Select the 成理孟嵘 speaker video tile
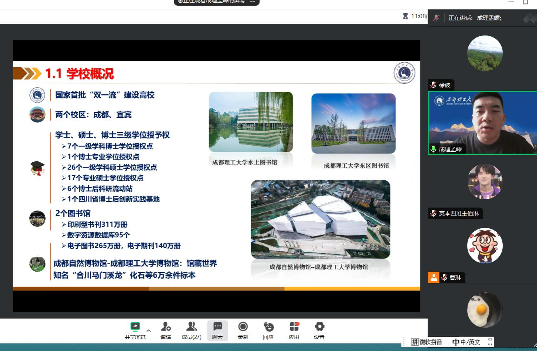This screenshot has height=351, width=537. click(x=483, y=123)
